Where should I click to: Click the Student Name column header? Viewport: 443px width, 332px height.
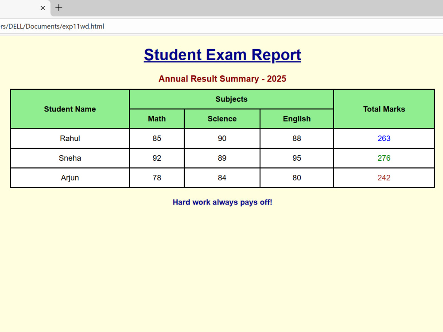click(70, 109)
